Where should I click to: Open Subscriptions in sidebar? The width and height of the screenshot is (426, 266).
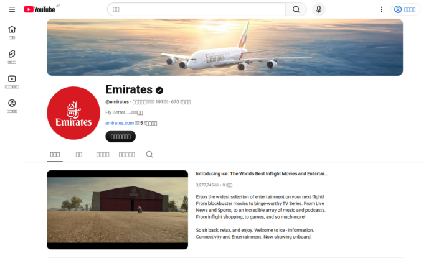(x=12, y=81)
